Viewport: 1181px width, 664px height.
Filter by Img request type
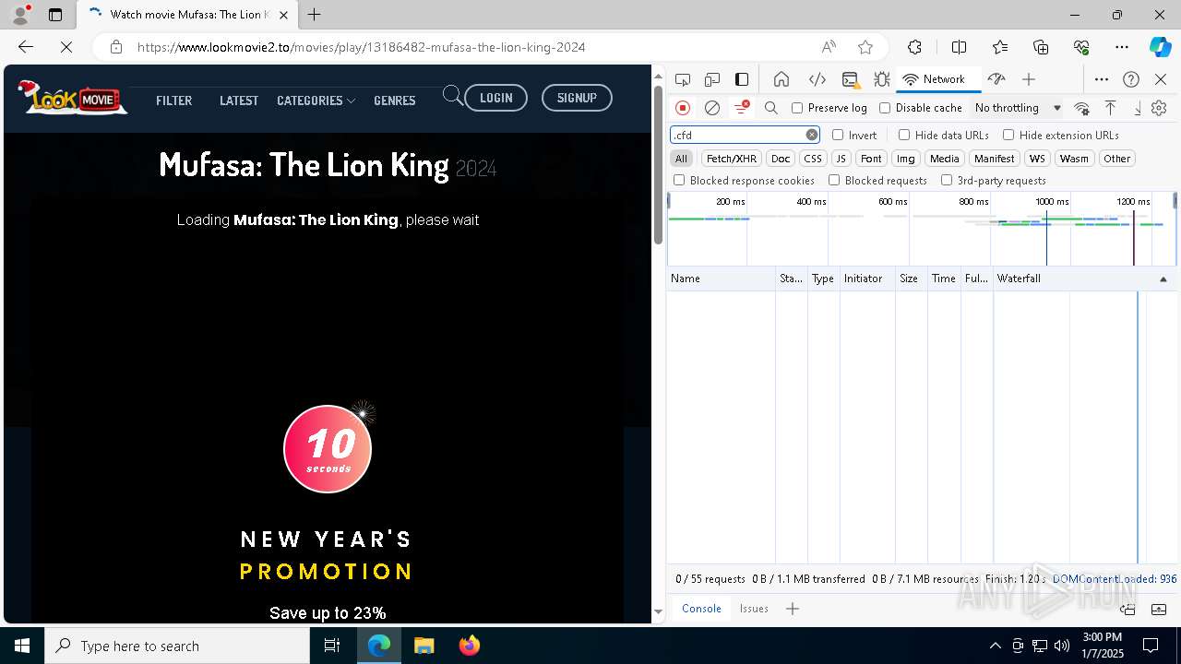(906, 159)
